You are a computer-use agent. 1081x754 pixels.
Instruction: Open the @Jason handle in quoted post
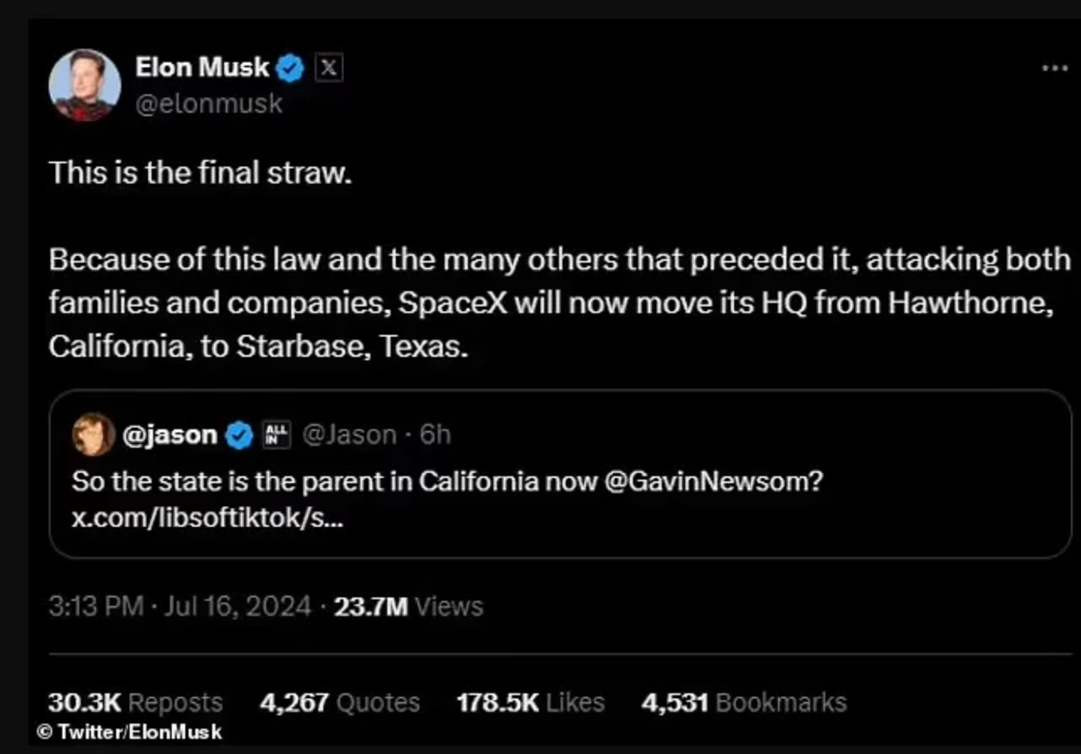coord(349,435)
